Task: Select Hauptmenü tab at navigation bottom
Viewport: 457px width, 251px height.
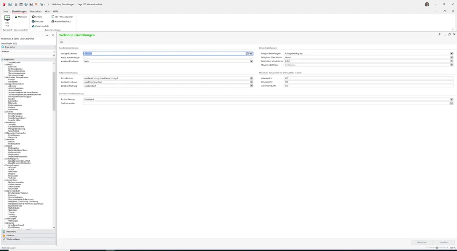Action: click(x=28, y=231)
